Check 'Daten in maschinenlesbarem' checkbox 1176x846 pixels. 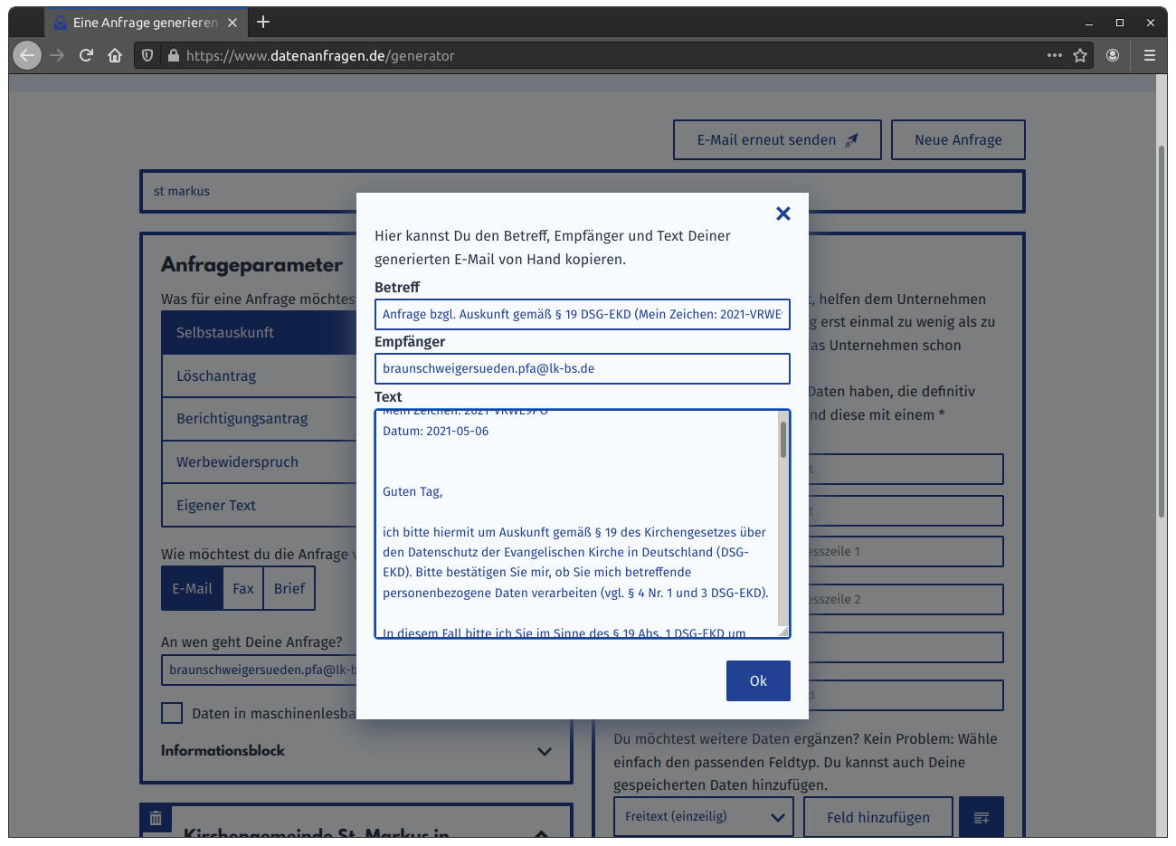[172, 713]
